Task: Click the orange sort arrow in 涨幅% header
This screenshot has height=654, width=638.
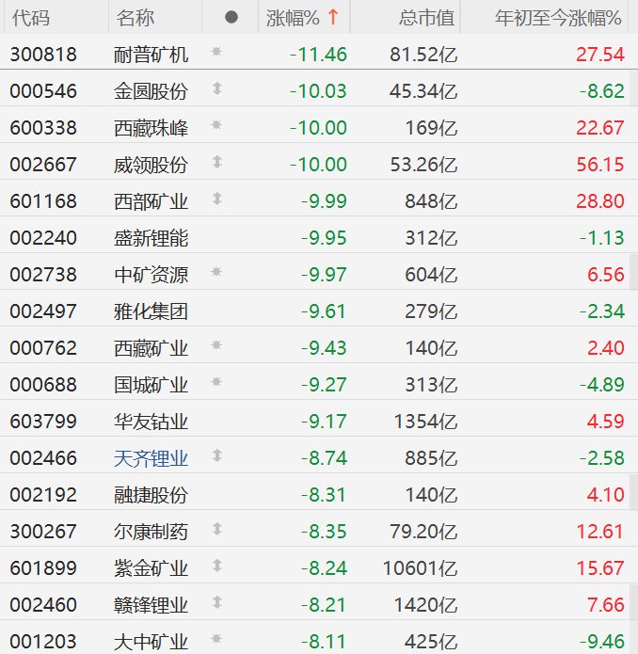Action: pyautogui.click(x=333, y=17)
